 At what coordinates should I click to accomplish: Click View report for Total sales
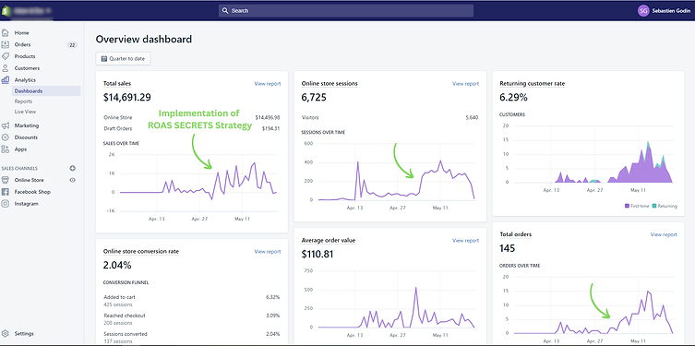tap(268, 83)
